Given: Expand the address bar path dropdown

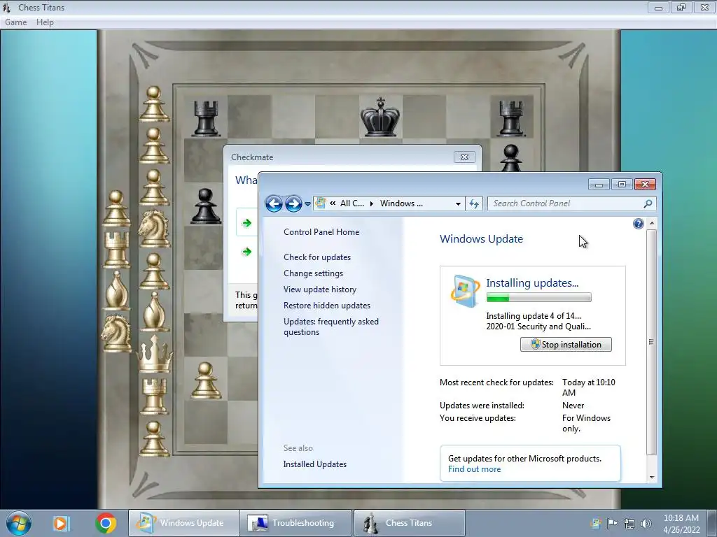Looking at the screenshot, I should click(458, 203).
